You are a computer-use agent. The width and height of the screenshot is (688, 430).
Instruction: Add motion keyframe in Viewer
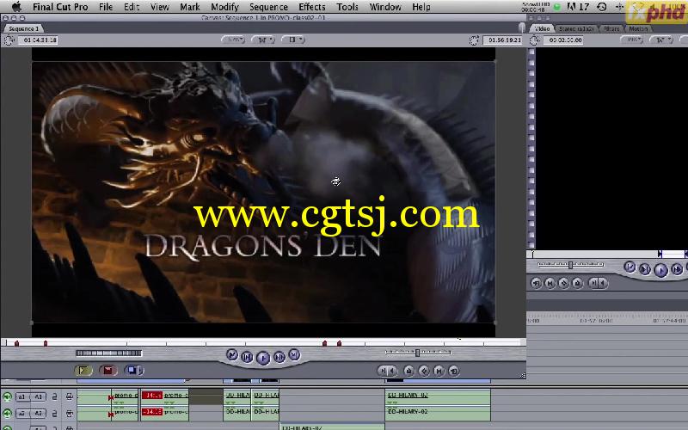point(563,284)
